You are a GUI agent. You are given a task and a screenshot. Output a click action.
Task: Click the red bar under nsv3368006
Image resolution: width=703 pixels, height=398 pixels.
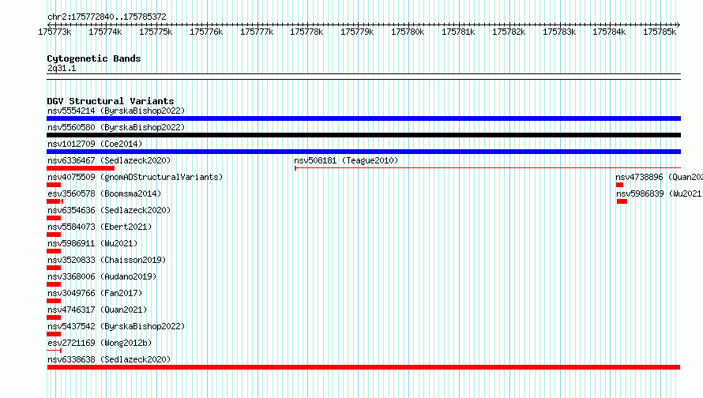point(54,284)
